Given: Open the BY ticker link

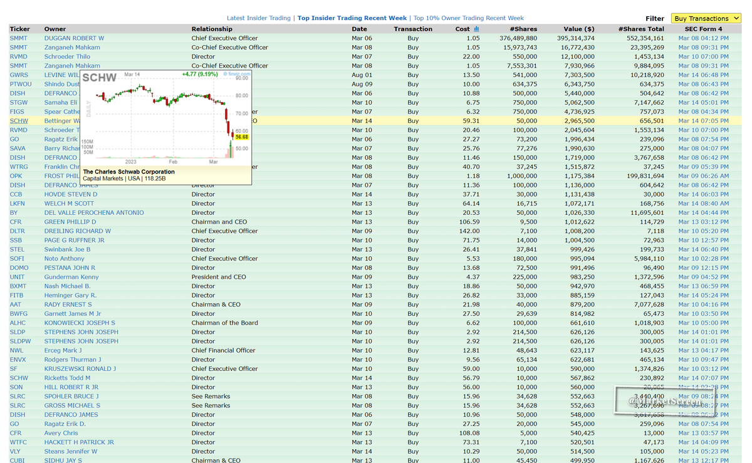Looking at the screenshot, I should [x=14, y=212].
